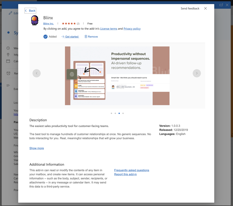Select the fourth carousel dot
This screenshot has width=233, height=206.
123,113
